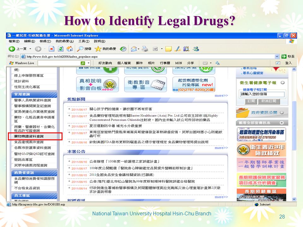The image size is (303, 227).
Task: Refresh the page with green arrows icon
Action: point(61,49)
